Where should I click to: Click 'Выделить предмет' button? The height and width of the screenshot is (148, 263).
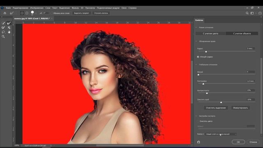click(81, 13)
